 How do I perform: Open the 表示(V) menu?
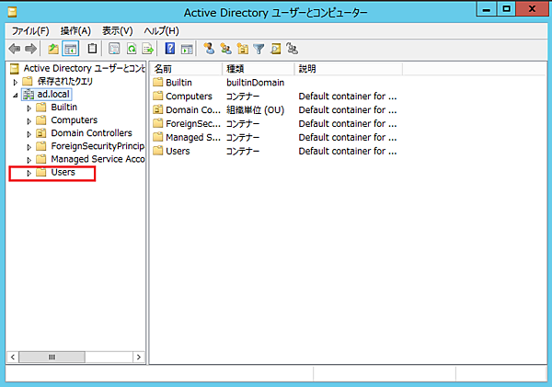(117, 31)
